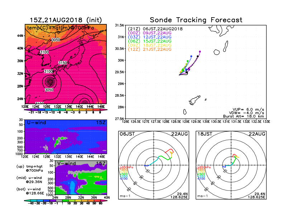Click '15Z' in the U-wind panel
The height and width of the screenshot is (219, 284).
click(x=101, y=123)
